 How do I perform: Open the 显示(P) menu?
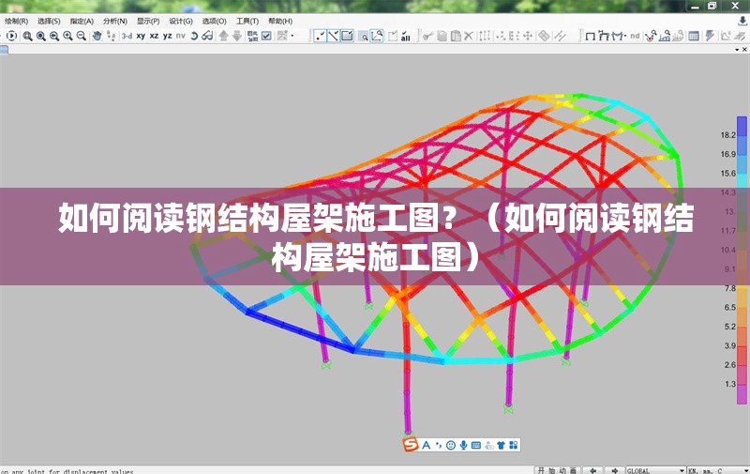click(x=148, y=21)
